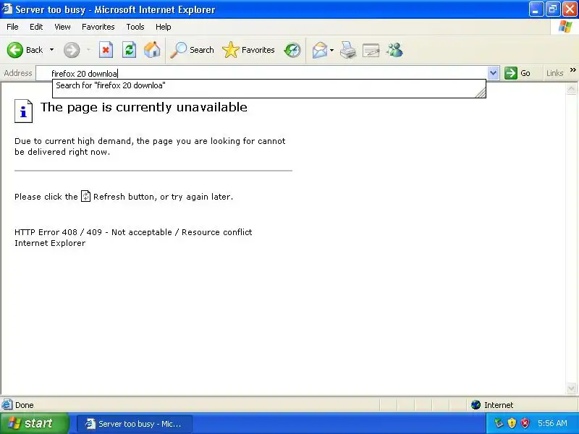Screen dimensions: 579x434
Task: Click the Done status bar text
Action: 25,405
